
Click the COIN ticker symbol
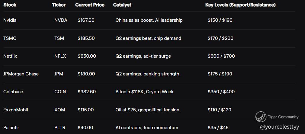click(60, 92)
